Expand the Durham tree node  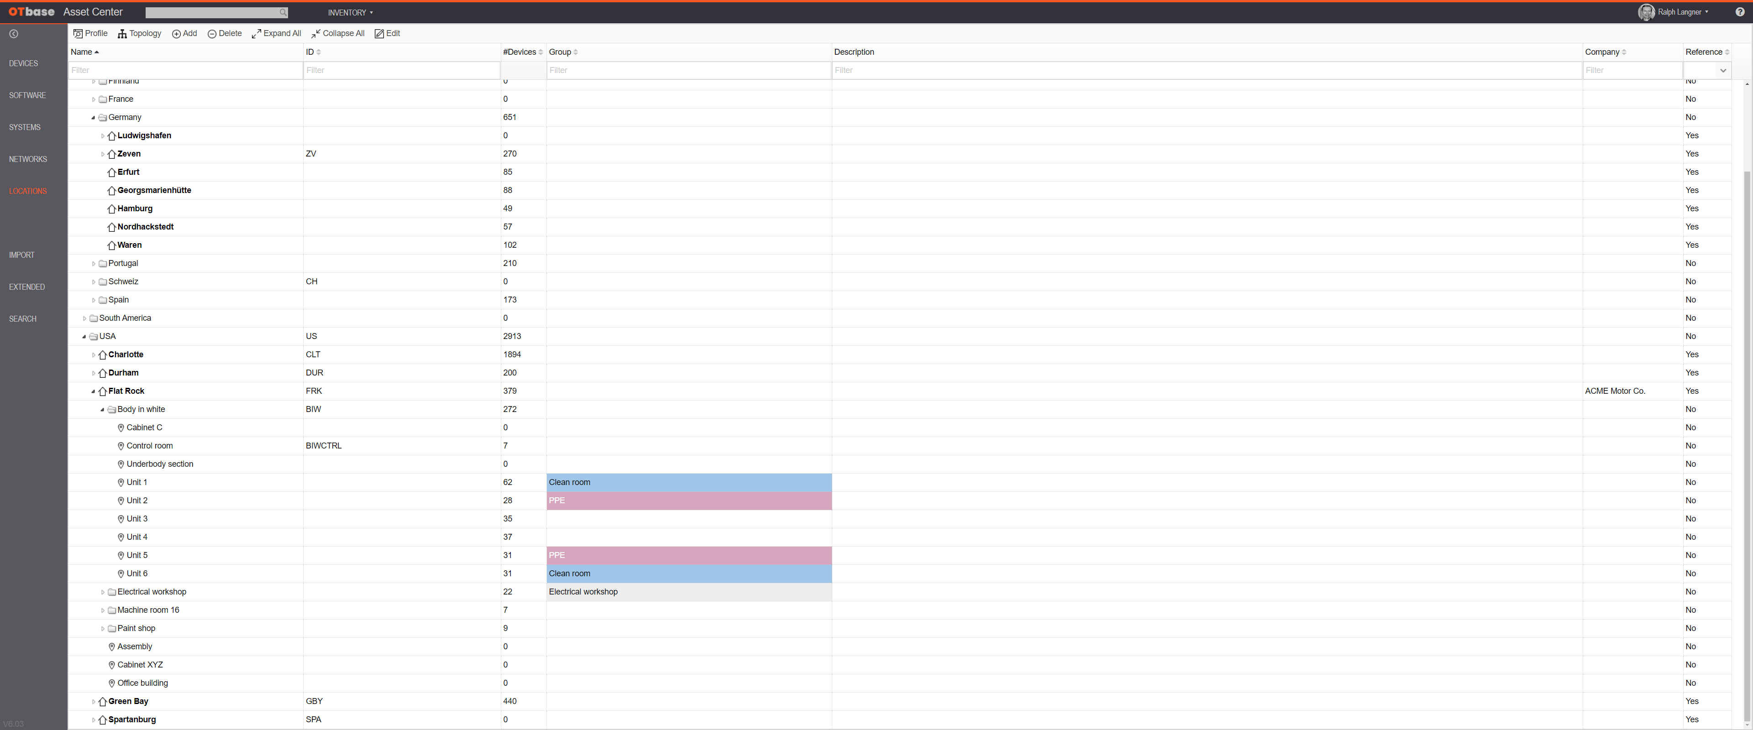pyautogui.click(x=93, y=373)
